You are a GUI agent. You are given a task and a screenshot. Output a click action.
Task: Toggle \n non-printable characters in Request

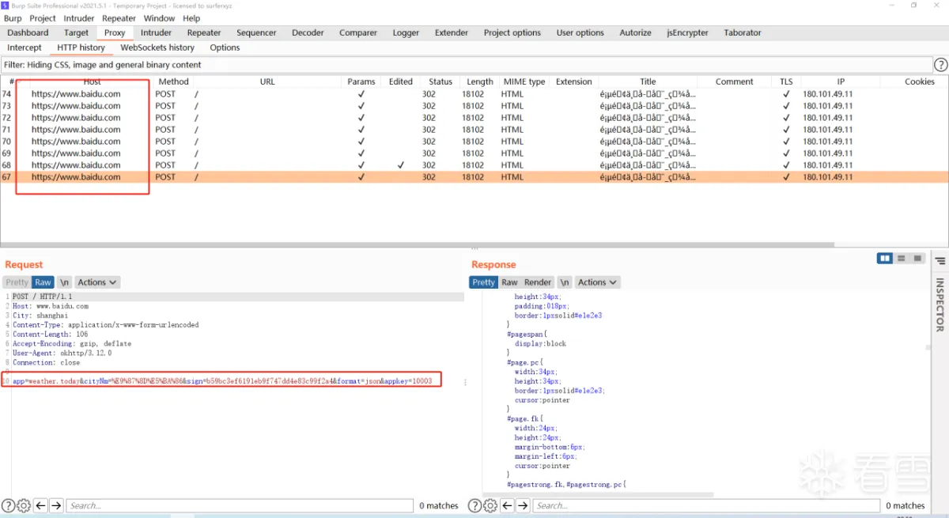click(64, 282)
